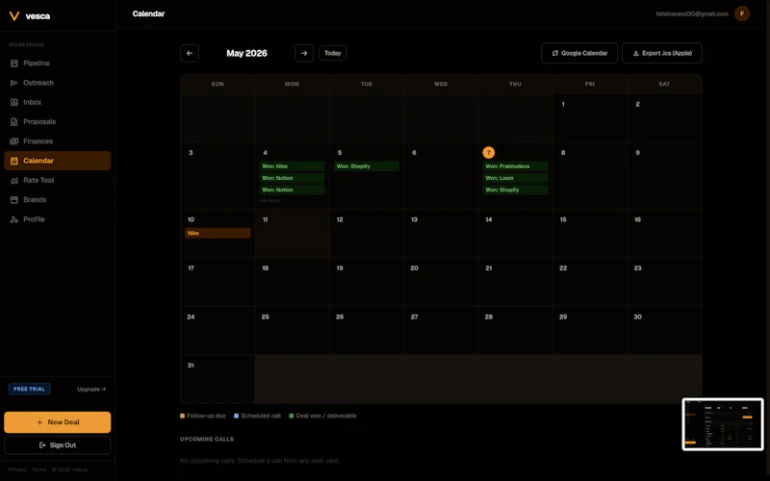
Task: Click the fahdnaveed30@gmail.com account email
Action: click(x=692, y=13)
